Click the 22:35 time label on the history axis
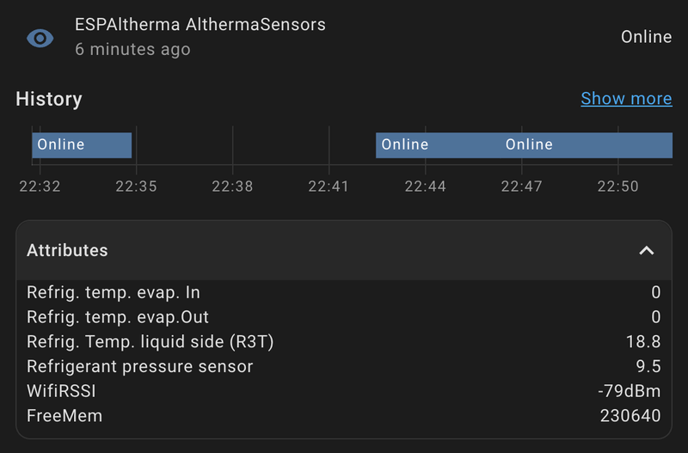Image resolution: width=688 pixels, height=453 pixels. click(137, 186)
